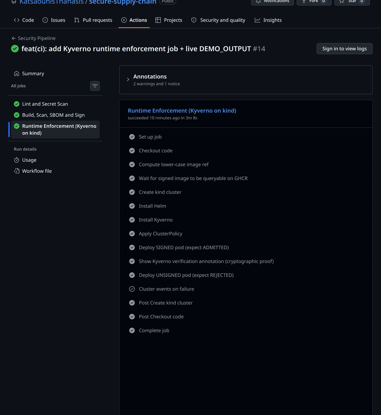Screen dimensions: 381x415
Task: Open Security and quality tab
Action: click(x=218, y=20)
